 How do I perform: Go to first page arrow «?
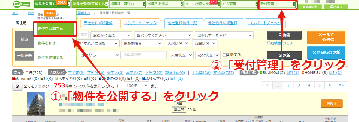[x=267, y=85]
